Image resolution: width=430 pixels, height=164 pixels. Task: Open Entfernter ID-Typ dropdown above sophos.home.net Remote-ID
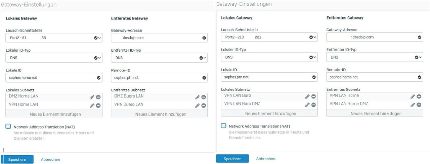click(x=375, y=57)
